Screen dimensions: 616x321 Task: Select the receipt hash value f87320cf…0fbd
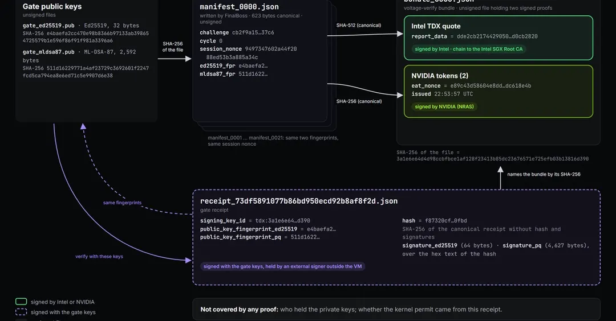pos(446,221)
